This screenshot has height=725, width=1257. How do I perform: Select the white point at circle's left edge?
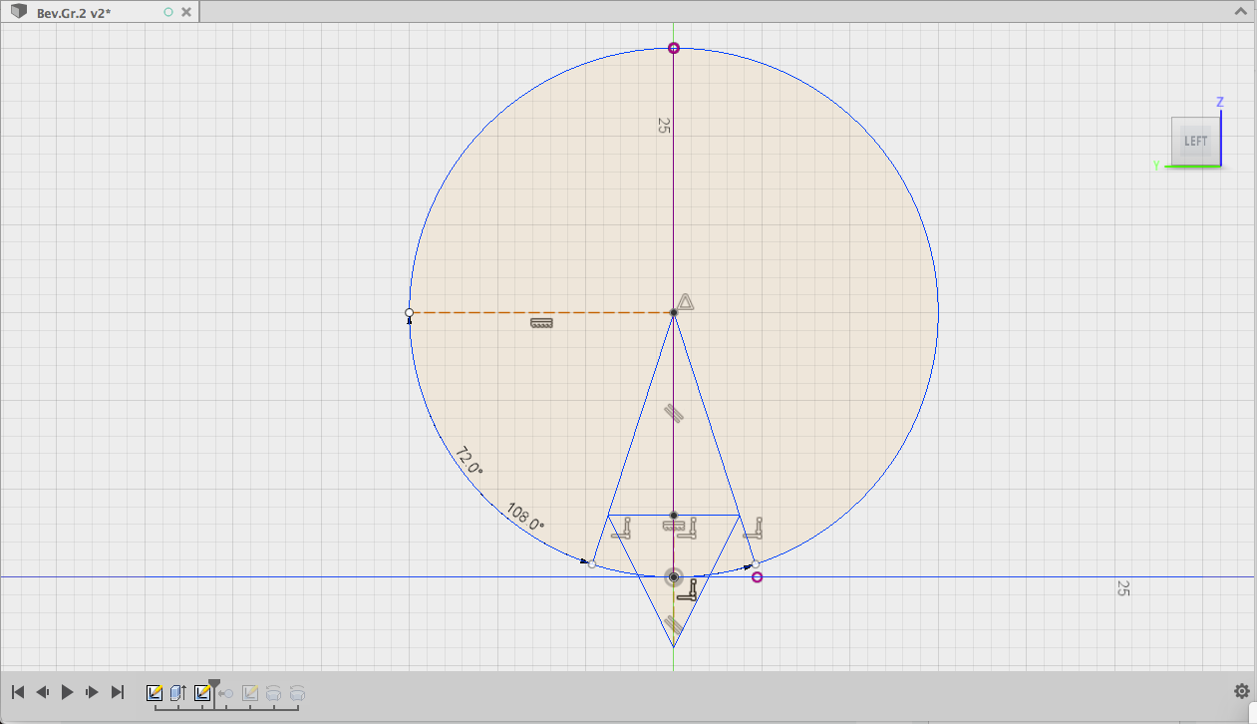[x=410, y=313]
